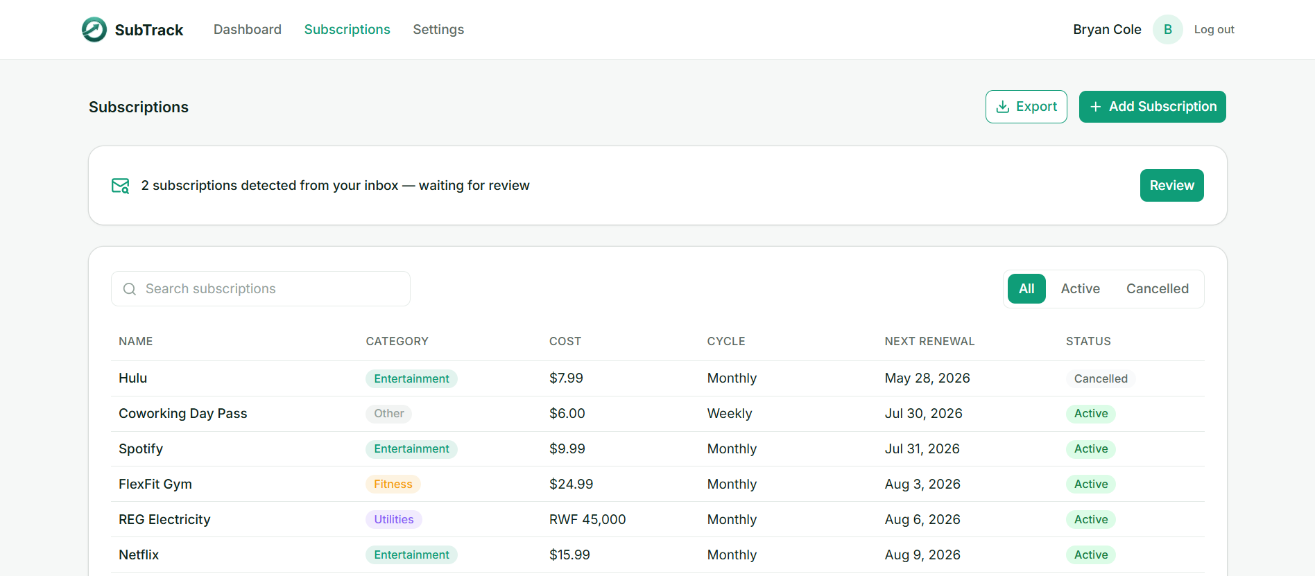Click the Bryan Cole user name
Screen dimensions: 1315x576
pos(1108,30)
